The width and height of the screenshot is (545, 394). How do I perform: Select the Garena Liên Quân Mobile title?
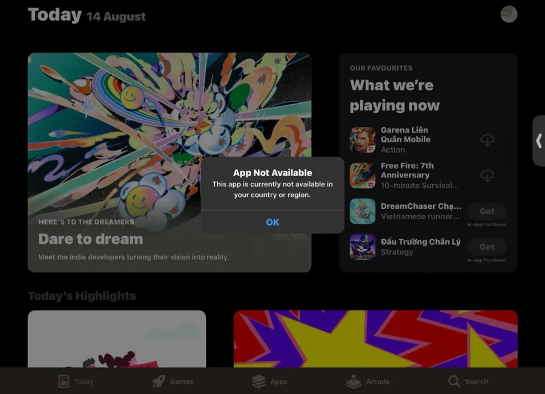click(405, 134)
